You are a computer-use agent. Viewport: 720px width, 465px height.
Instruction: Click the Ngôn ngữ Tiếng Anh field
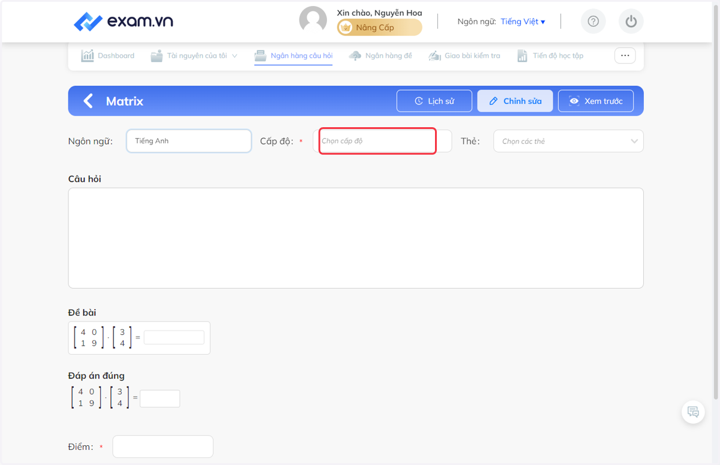tap(189, 141)
